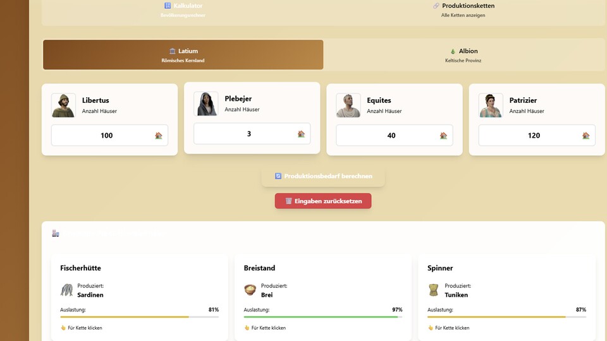
Task: Click the Sardinen product icon
Action: tap(67, 290)
